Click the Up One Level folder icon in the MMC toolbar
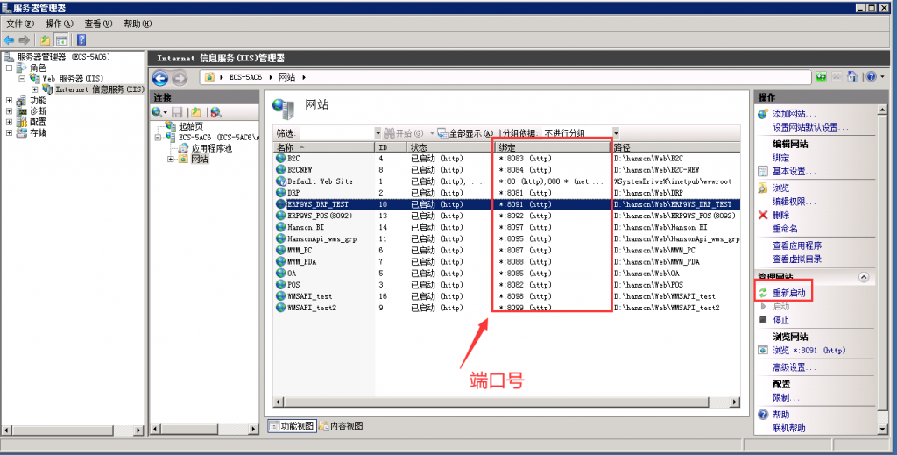897x455 pixels. pyautogui.click(x=45, y=40)
